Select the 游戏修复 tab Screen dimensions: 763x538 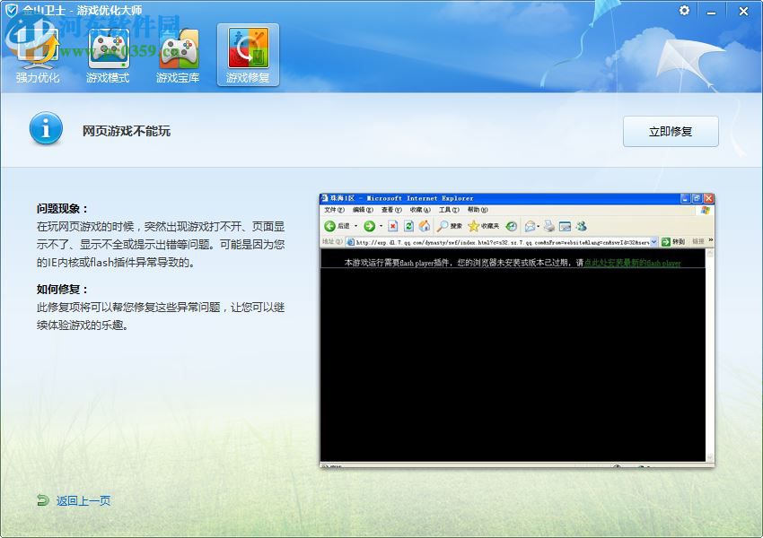point(248,55)
